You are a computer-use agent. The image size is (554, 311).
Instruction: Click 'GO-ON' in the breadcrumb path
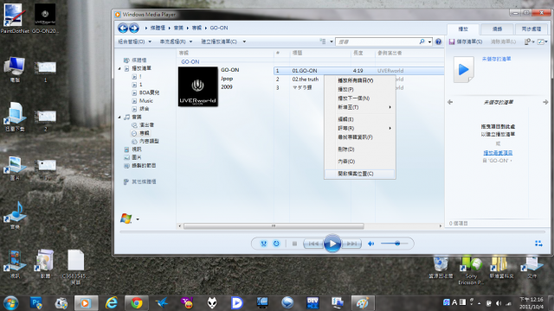coord(219,28)
